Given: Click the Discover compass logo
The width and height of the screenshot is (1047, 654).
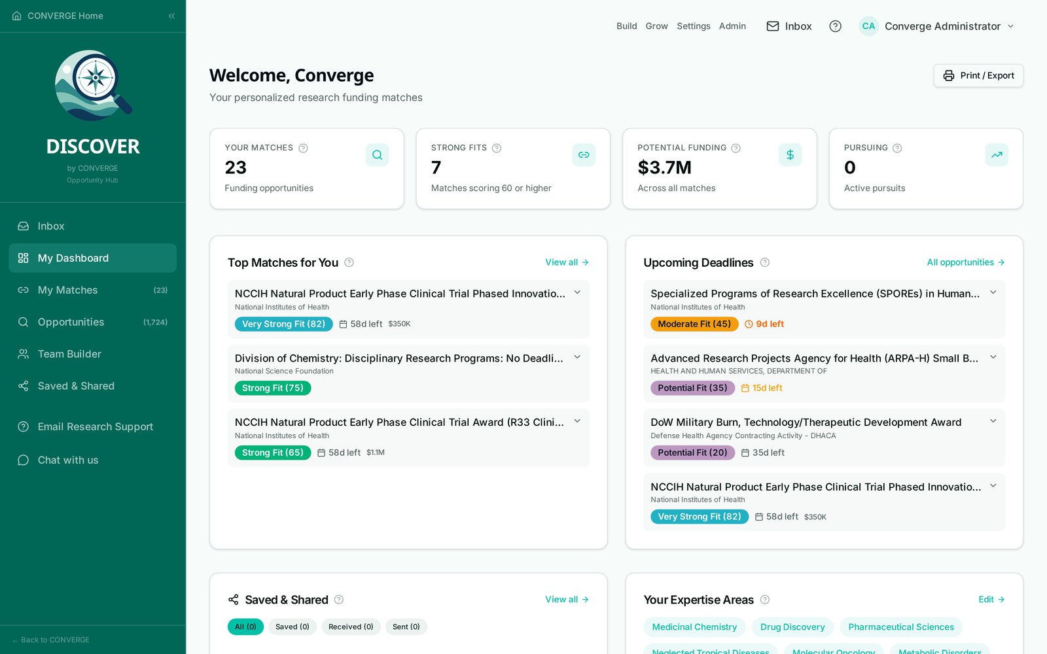Looking at the screenshot, I should coord(94,86).
